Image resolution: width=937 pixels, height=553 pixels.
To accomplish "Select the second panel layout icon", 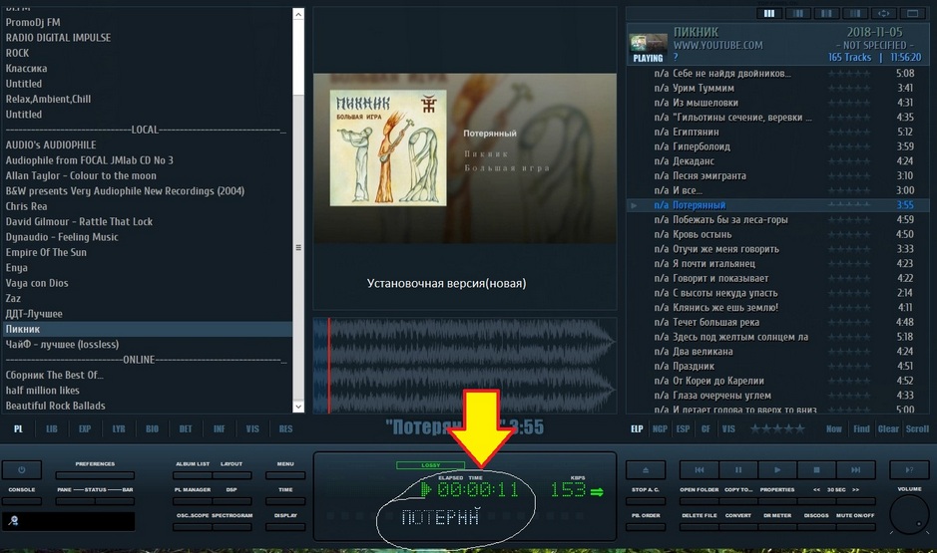I will coord(797,13).
